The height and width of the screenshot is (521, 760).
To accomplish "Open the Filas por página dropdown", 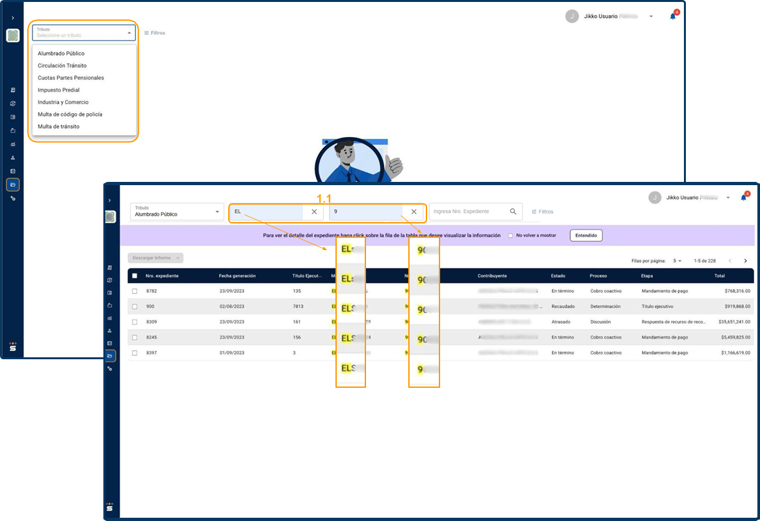I will 677,260.
